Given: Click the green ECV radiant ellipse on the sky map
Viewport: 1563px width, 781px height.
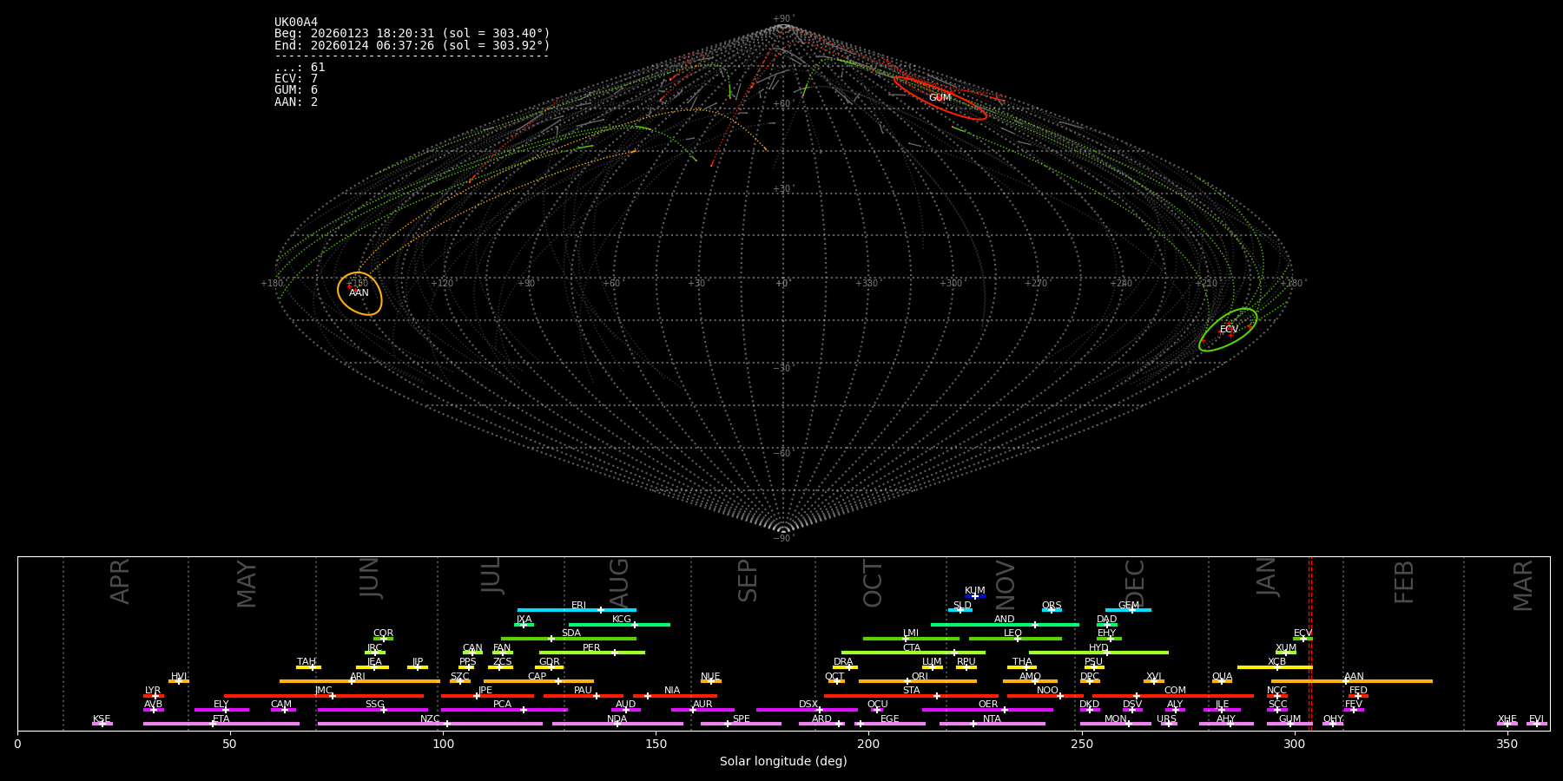Looking at the screenshot, I should click(1228, 330).
